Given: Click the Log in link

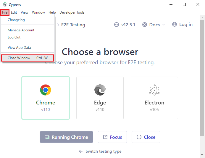Looking at the screenshot, I should coord(186,25).
